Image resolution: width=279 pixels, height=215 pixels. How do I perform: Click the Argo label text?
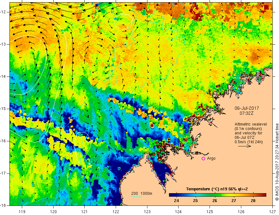tap(211, 158)
